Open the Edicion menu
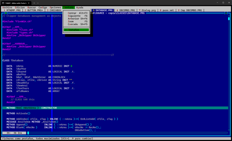 [20, 7]
